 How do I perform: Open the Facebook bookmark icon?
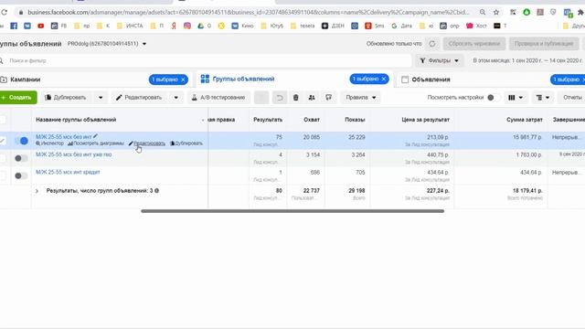14,26
